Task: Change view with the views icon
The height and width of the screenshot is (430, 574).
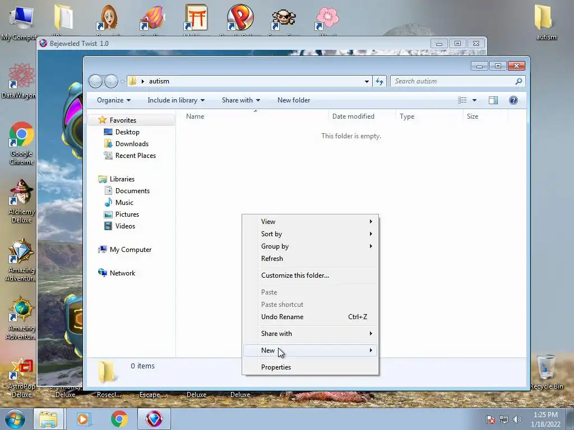Action: tap(462, 100)
